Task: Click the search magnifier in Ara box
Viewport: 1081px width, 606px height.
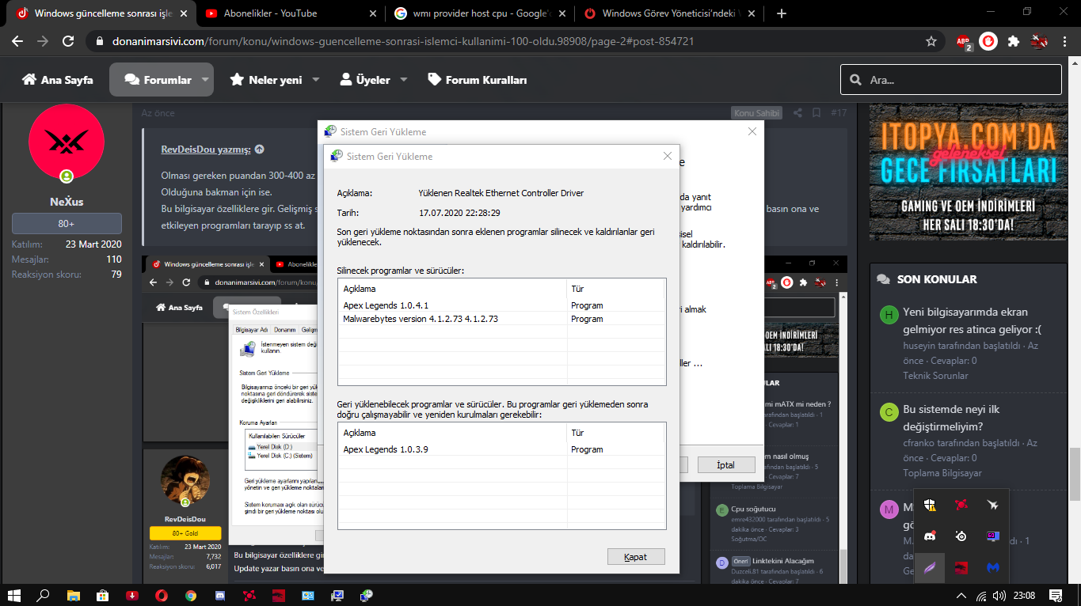Action: [x=855, y=80]
